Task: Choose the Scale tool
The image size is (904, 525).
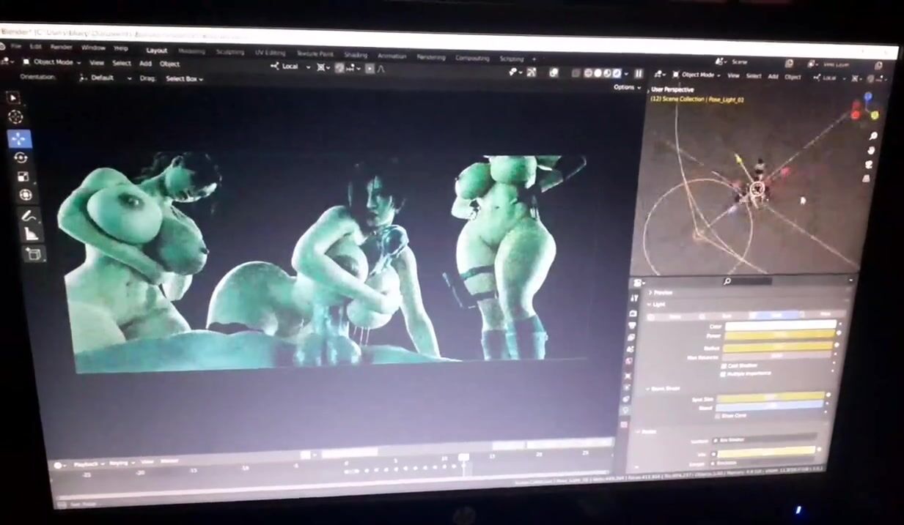Action: (23, 176)
